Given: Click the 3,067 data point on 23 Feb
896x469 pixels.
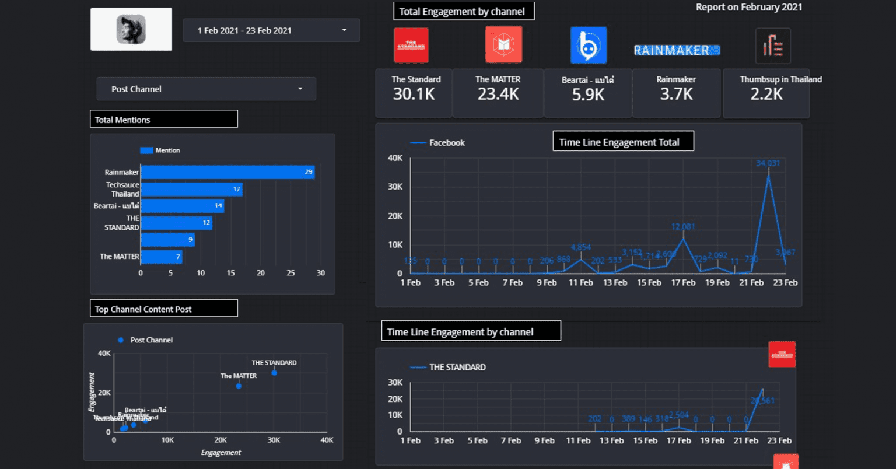Looking at the screenshot, I should pos(786,264).
